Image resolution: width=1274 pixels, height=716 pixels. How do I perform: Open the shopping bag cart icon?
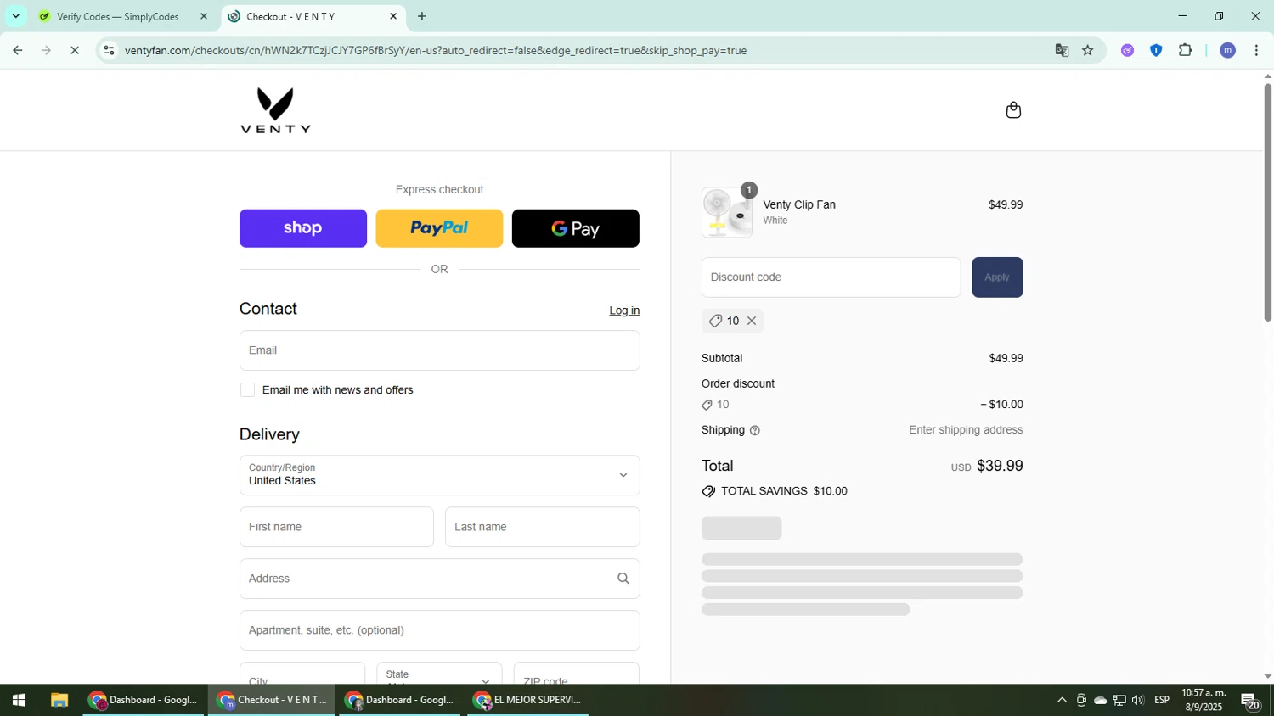coord(1012,110)
